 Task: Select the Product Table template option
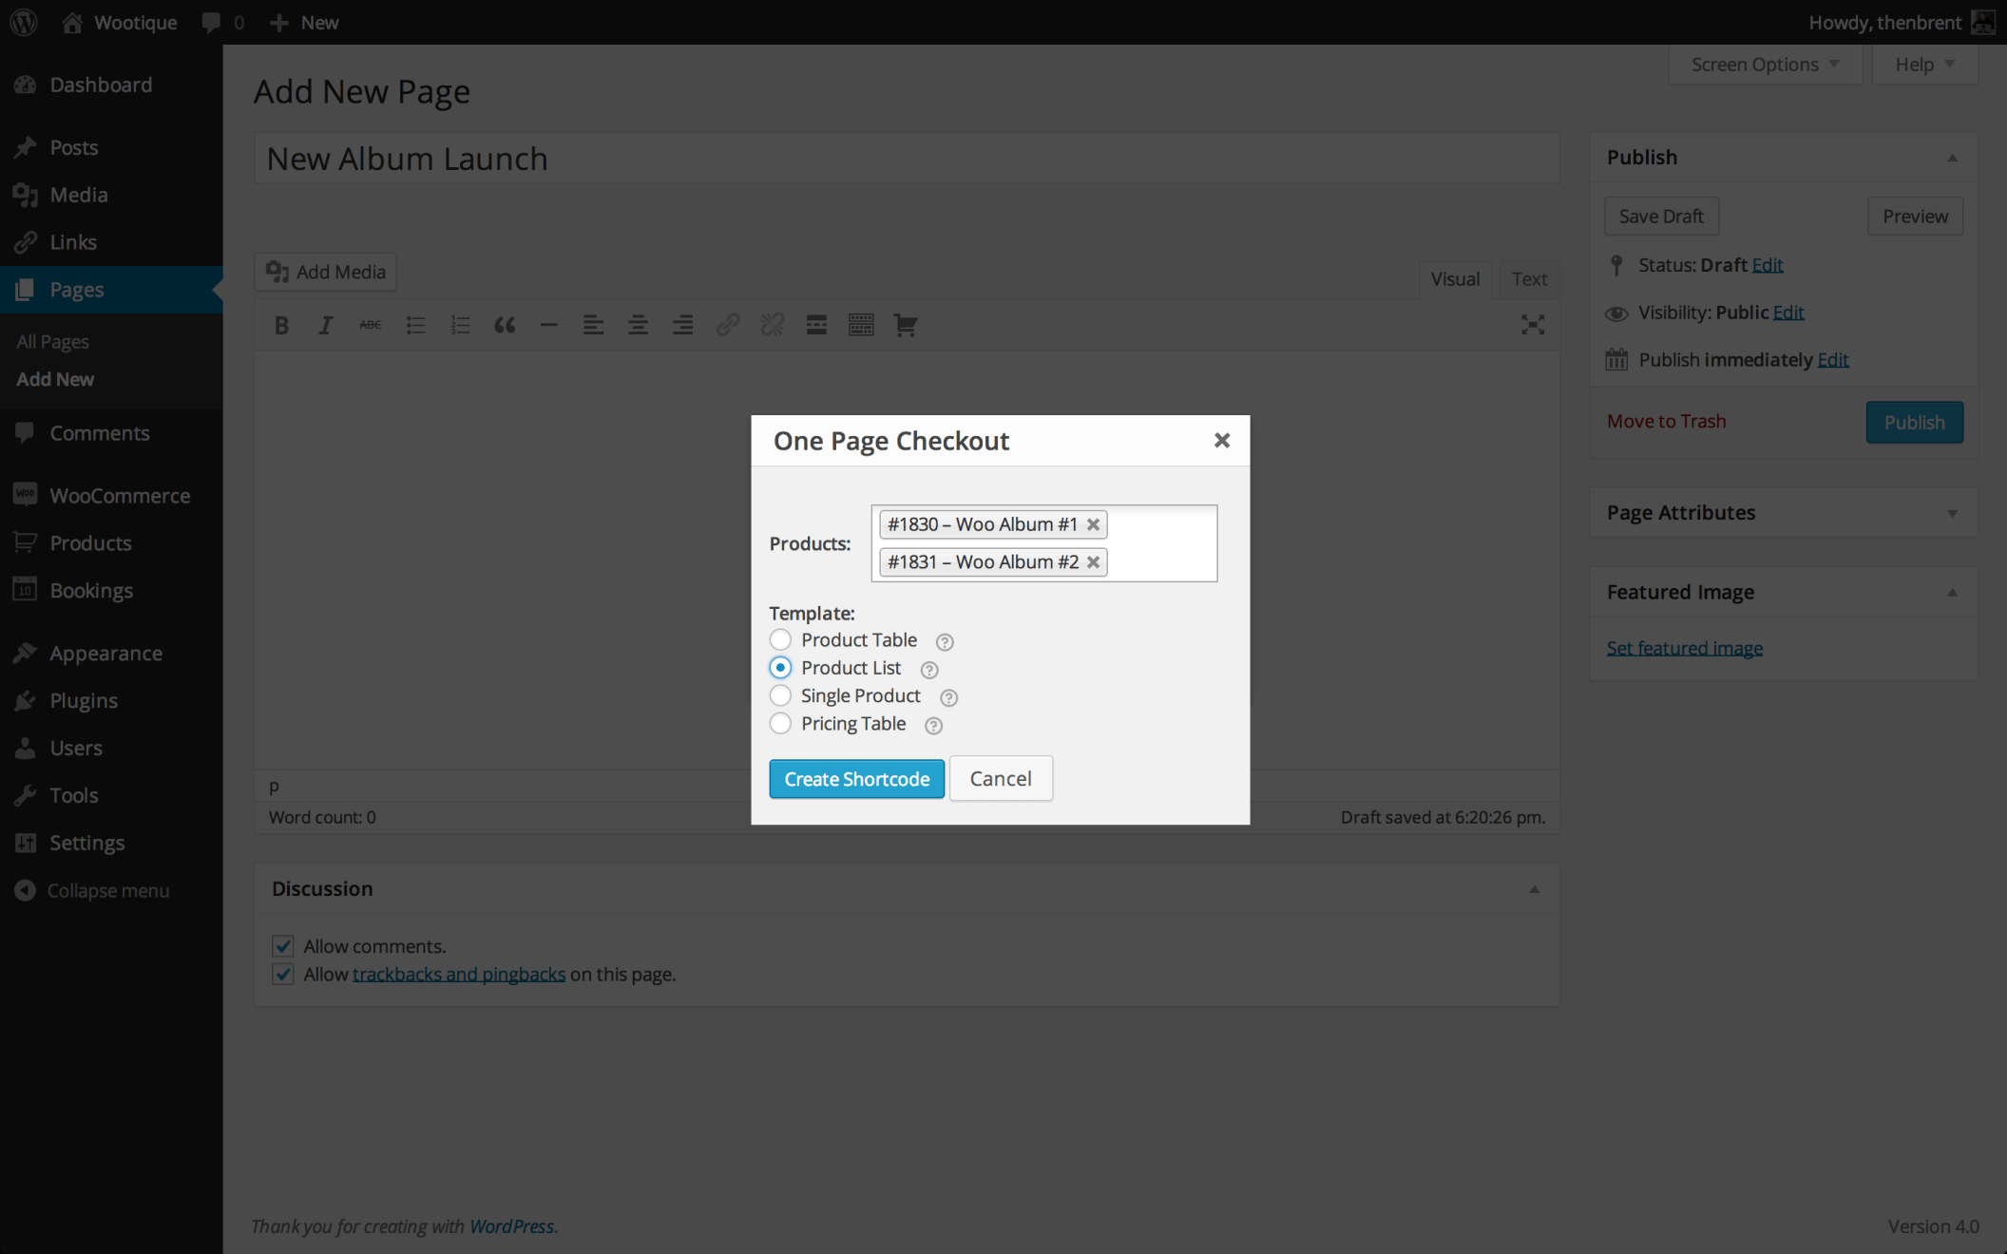tap(780, 639)
